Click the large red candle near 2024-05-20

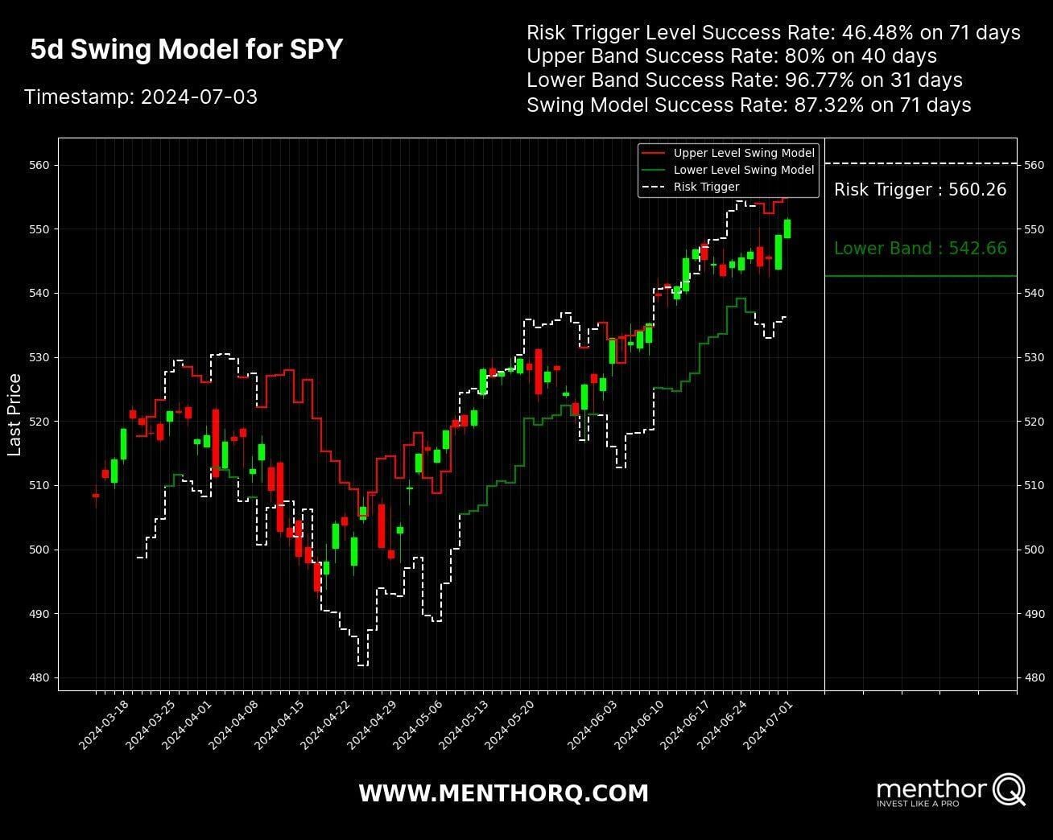[539, 370]
